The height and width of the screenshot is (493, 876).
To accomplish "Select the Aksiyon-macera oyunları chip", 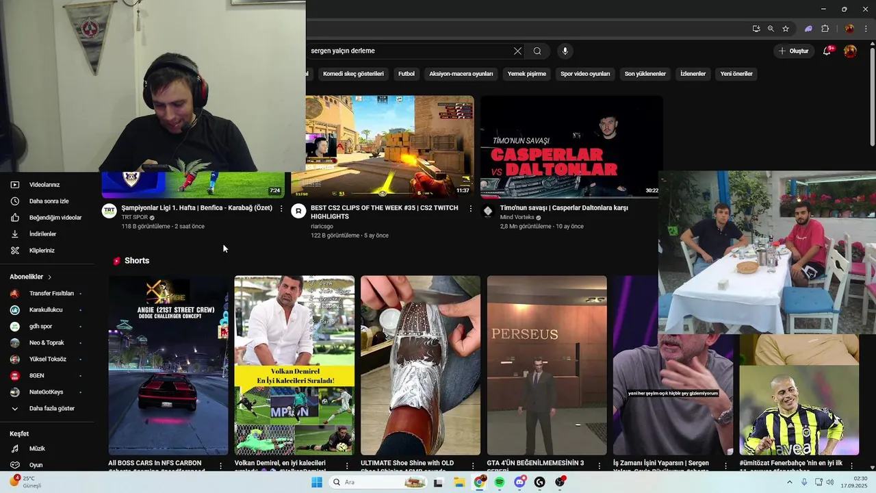I will click(461, 74).
